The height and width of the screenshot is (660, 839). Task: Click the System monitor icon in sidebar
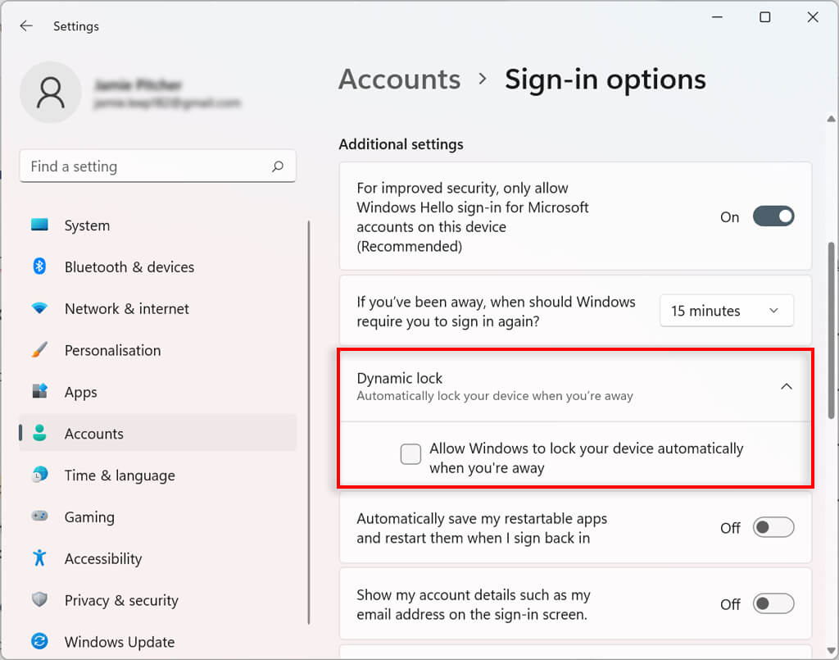[x=39, y=225]
